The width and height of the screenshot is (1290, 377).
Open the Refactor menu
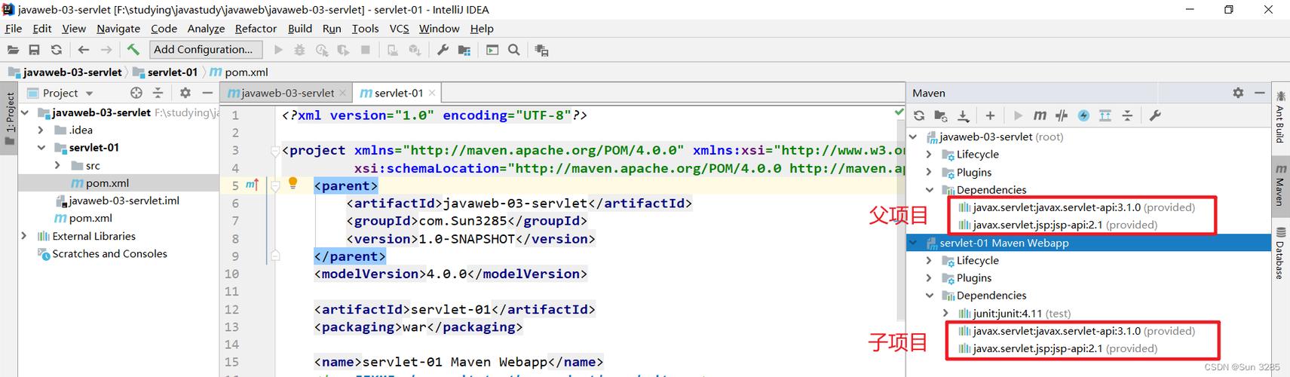(256, 29)
